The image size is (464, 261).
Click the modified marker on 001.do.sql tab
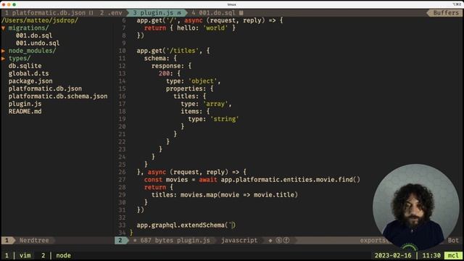coord(241,13)
